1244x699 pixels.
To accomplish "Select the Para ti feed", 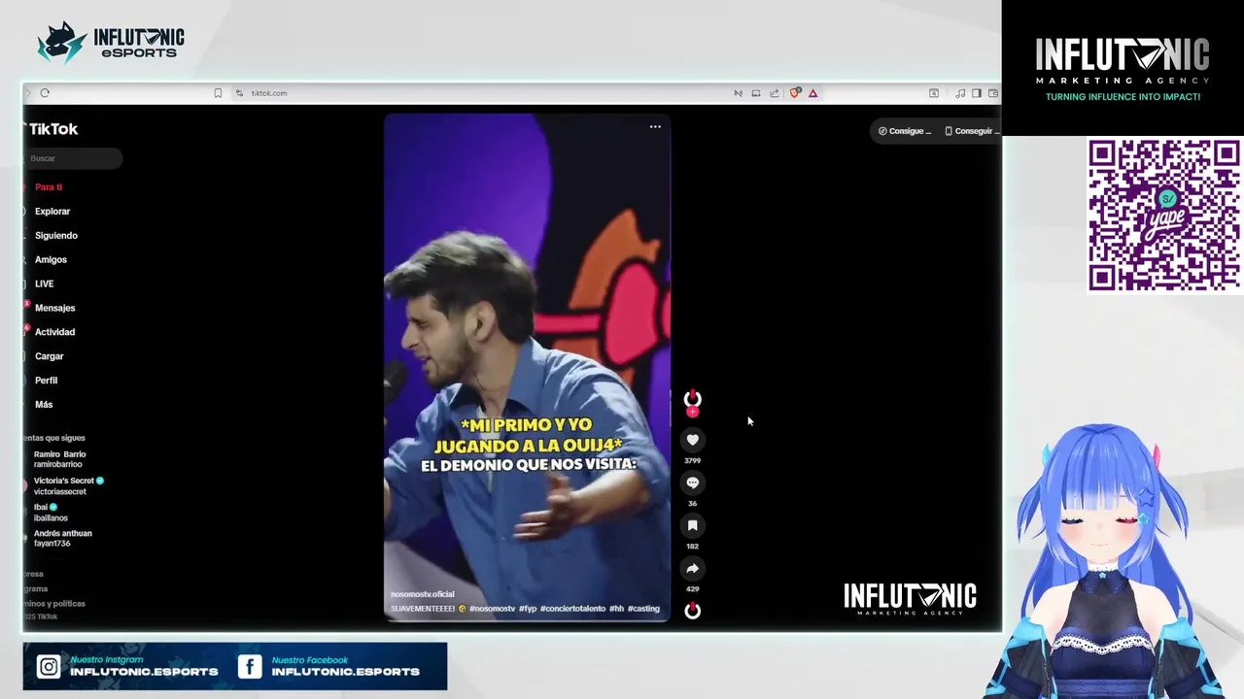I will 49,186.
